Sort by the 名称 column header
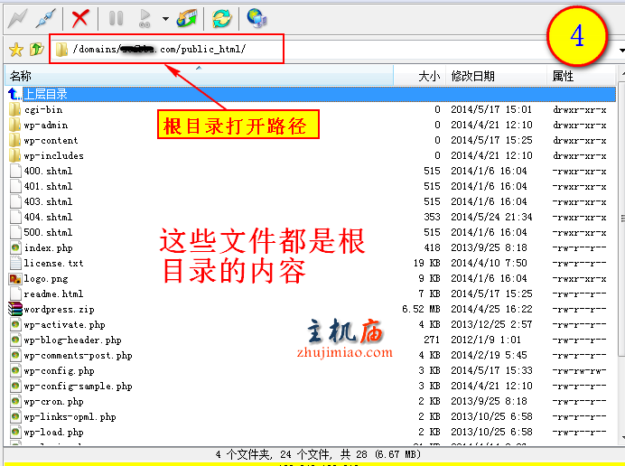625x466 pixels. coord(199,76)
